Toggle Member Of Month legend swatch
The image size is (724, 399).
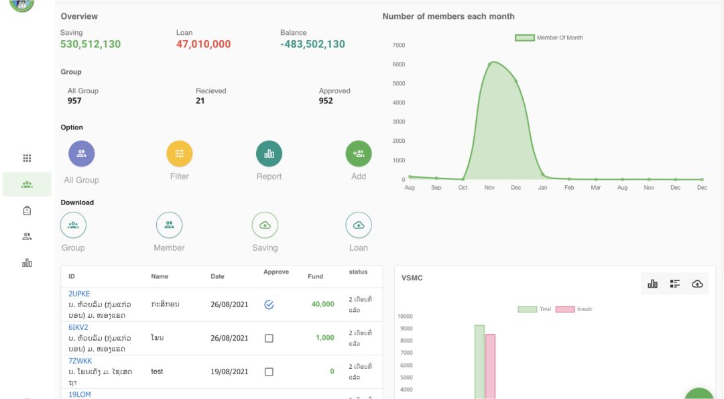tap(524, 38)
